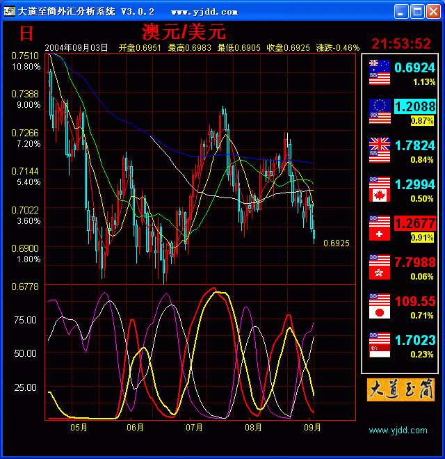This screenshot has height=459, width=445.
Task: Click the 大道至简 gold logo banner
Action: [x=400, y=389]
